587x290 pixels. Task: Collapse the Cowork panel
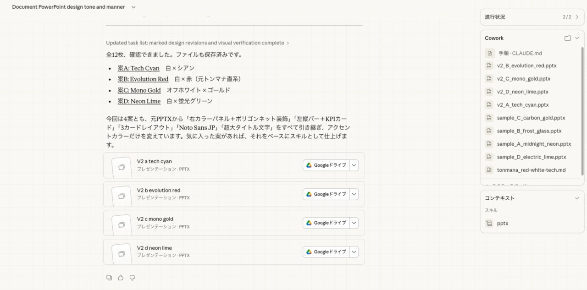click(577, 38)
